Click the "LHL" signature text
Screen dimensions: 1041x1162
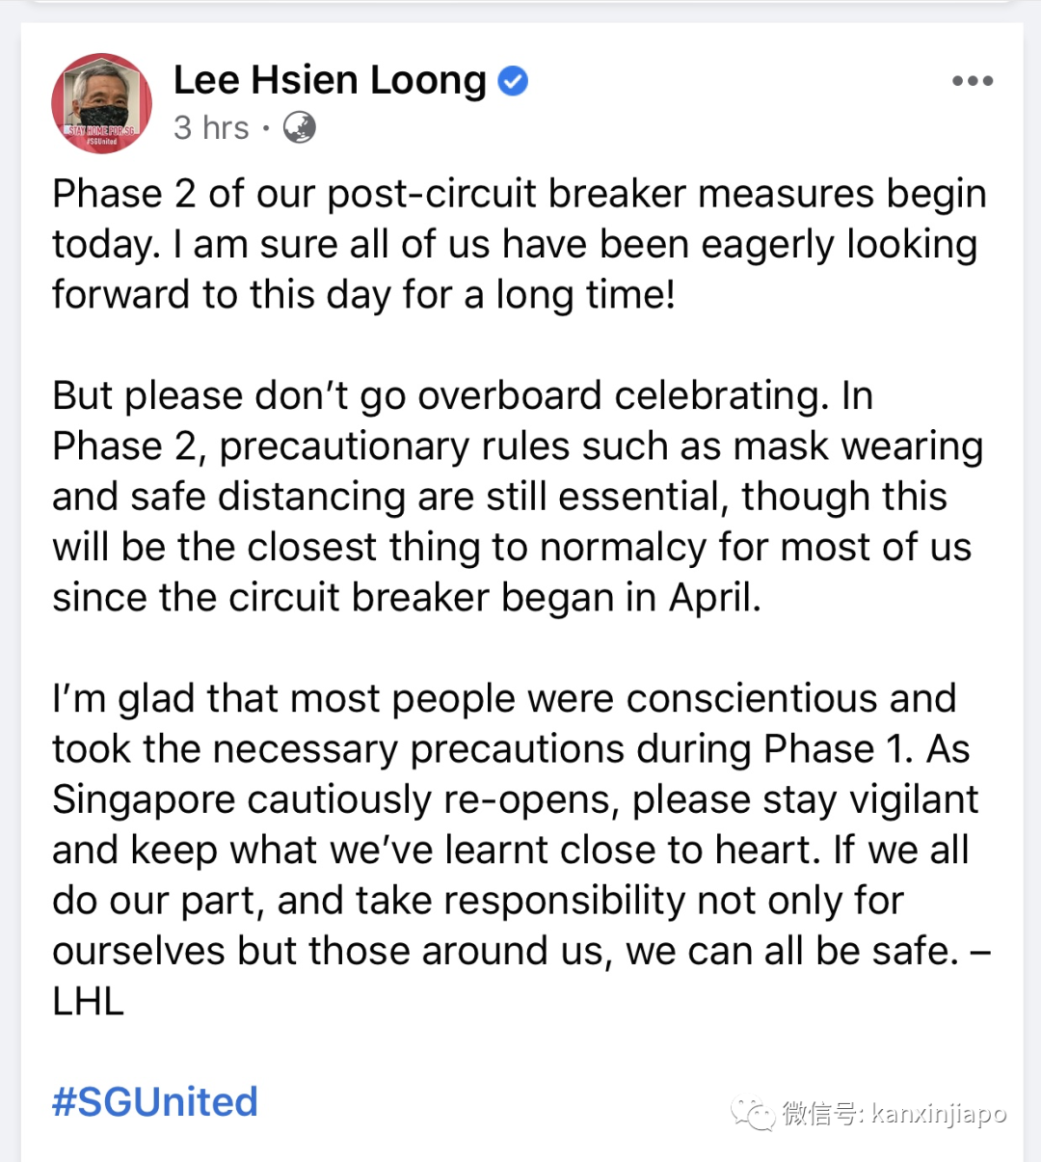pos(88,1001)
